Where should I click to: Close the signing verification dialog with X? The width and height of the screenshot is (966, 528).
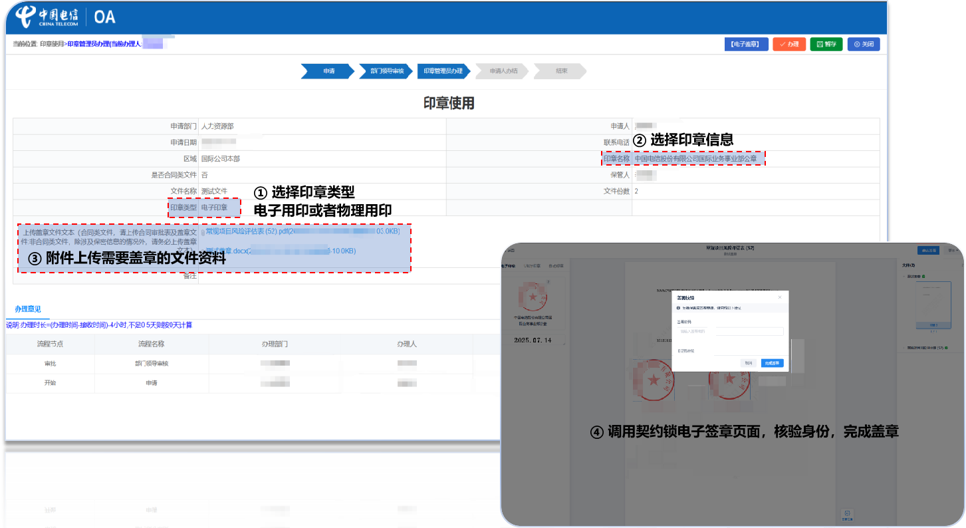coord(779,297)
